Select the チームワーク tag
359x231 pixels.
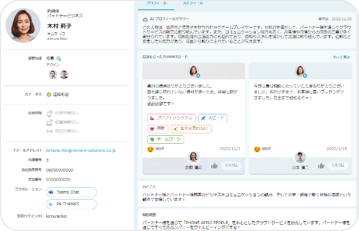pos(167,139)
